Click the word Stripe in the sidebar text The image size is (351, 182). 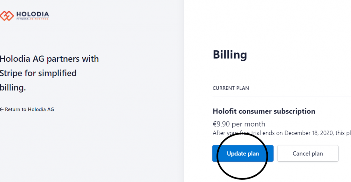click(x=11, y=73)
